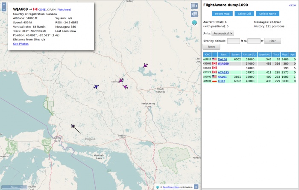
Task: Click altitude 37975 in ACA195 row
Action: tap(250, 72)
